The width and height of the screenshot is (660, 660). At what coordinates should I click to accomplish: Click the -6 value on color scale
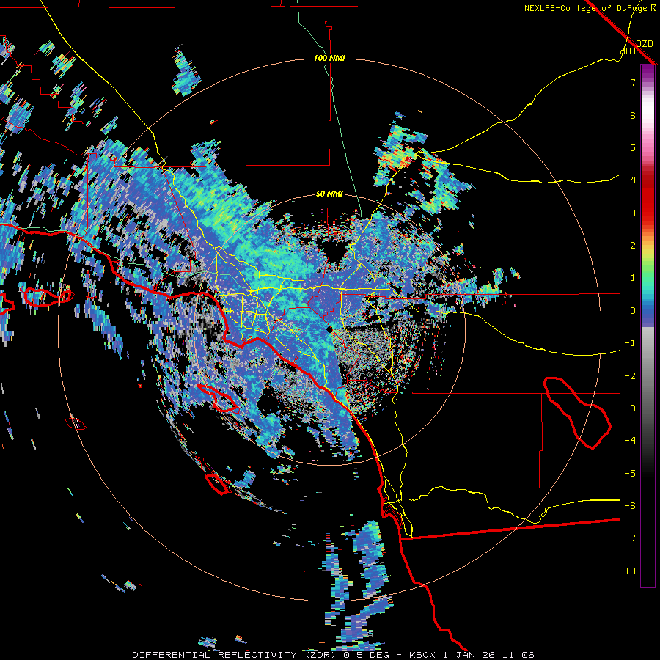point(630,506)
